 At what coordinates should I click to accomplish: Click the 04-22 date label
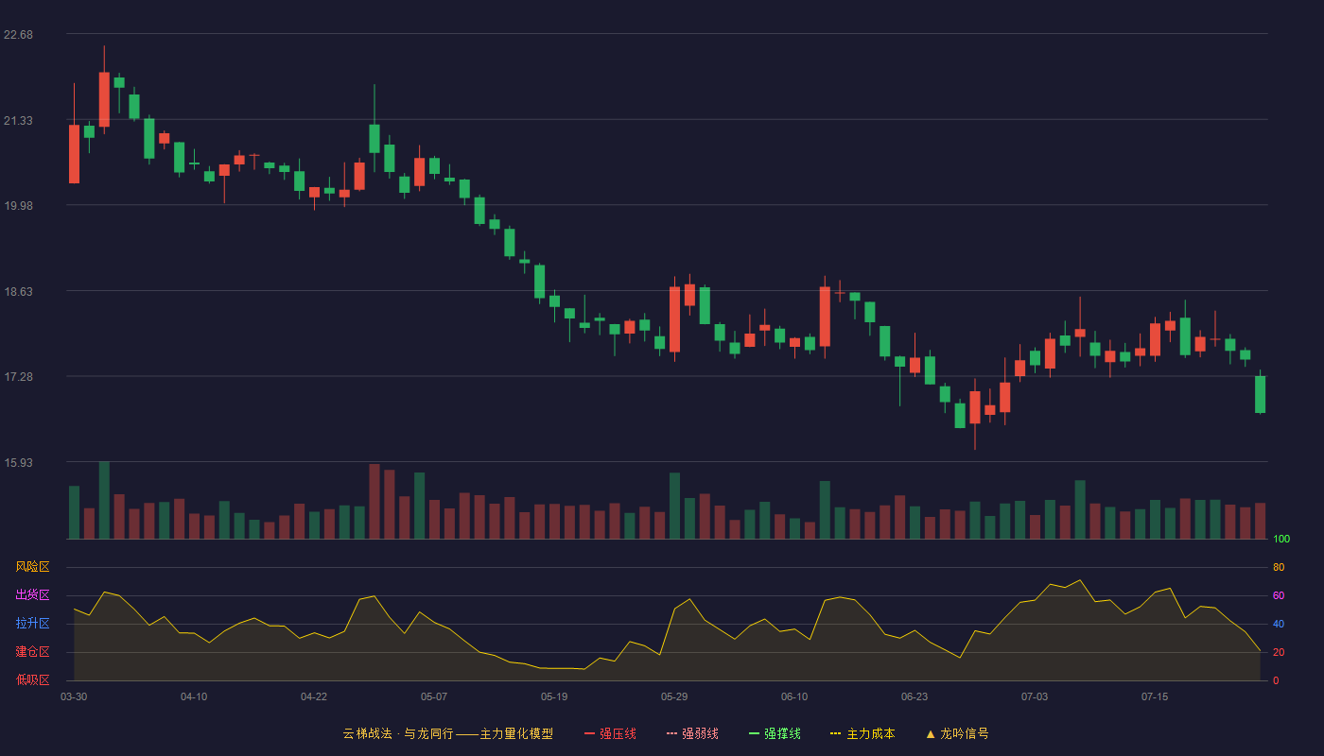point(314,696)
